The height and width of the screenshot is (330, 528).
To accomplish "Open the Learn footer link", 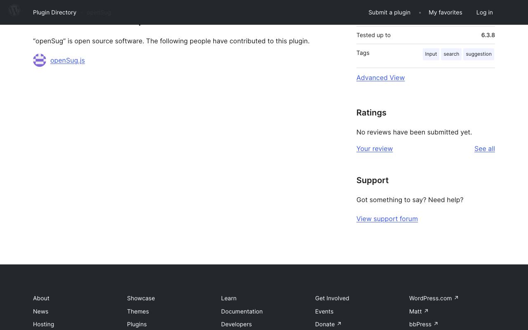I will pyautogui.click(x=229, y=298).
